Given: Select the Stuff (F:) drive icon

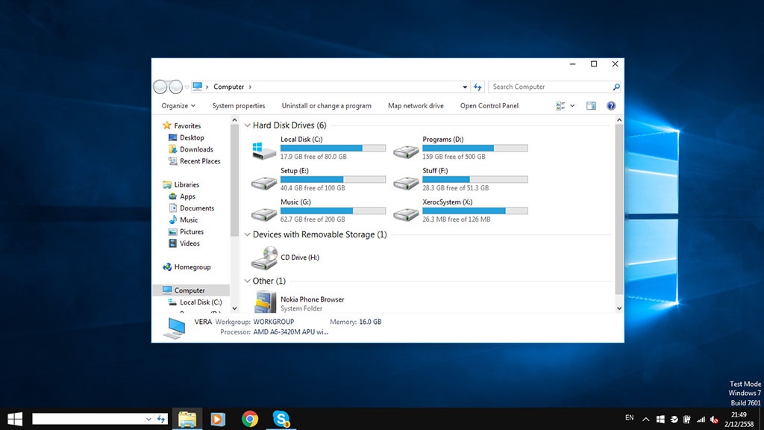Looking at the screenshot, I should [406, 183].
